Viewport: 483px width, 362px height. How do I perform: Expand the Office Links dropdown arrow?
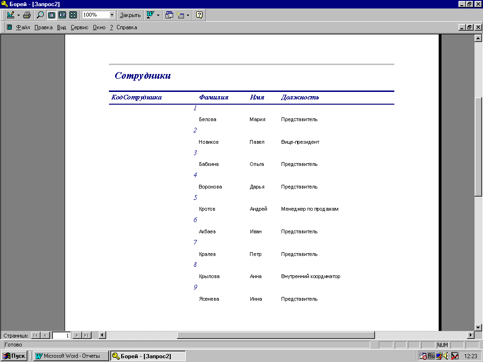(x=158, y=15)
